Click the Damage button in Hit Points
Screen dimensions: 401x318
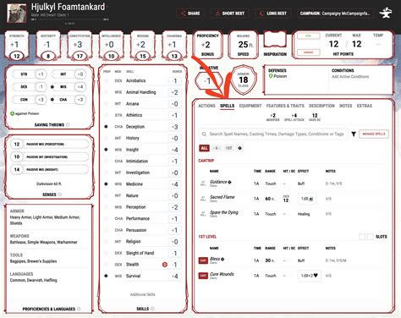[309, 52]
